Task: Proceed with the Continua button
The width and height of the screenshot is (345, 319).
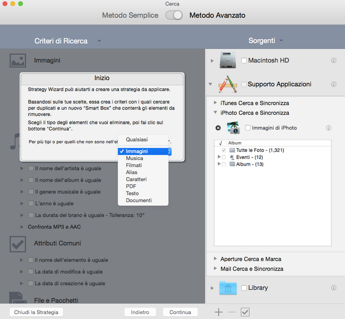Action: pyautogui.click(x=180, y=312)
